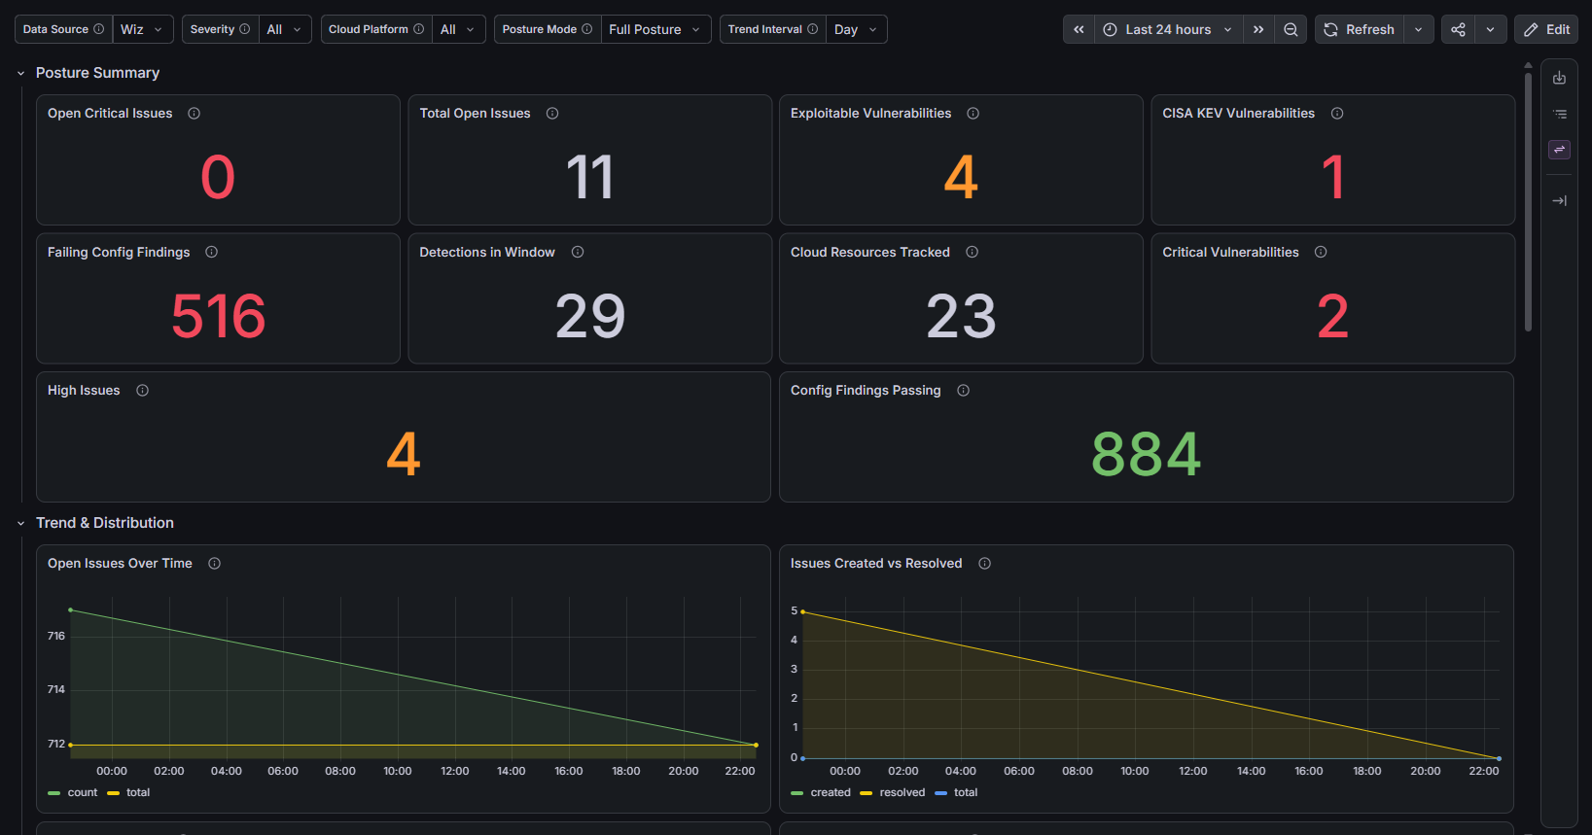Click info icon beside Open Issues Over Time

click(214, 564)
